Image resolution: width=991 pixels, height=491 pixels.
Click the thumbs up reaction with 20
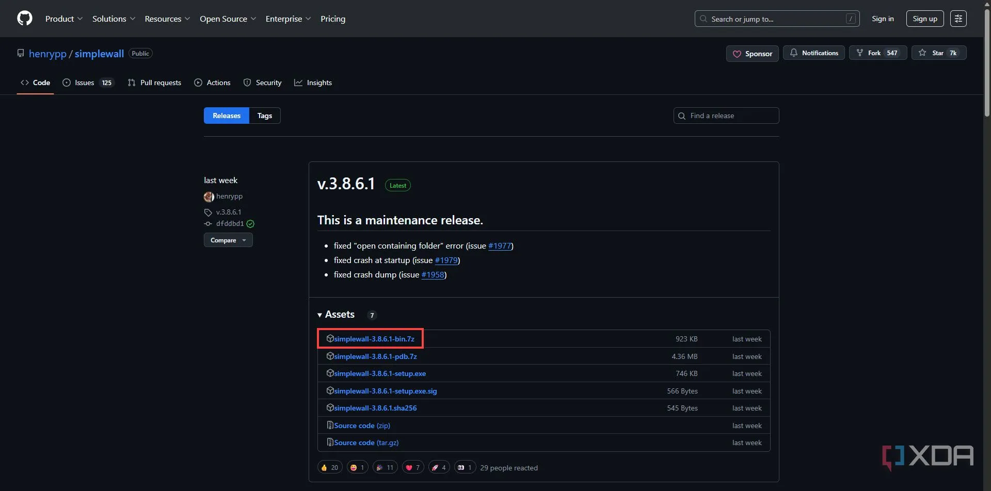pyautogui.click(x=329, y=468)
